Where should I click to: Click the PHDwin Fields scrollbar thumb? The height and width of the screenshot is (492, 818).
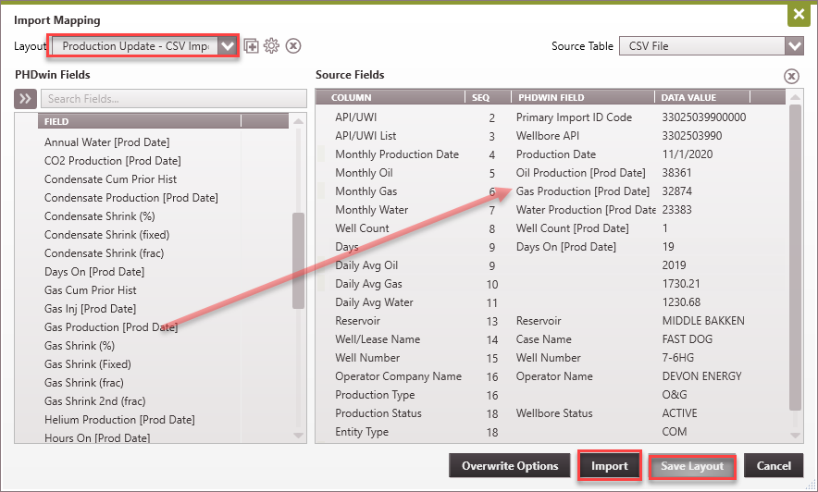click(298, 261)
